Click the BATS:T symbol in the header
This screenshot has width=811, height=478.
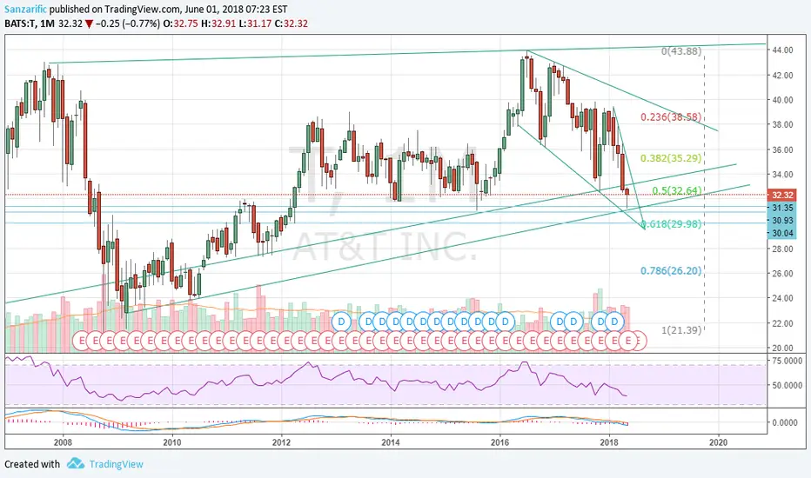coord(20,23)
